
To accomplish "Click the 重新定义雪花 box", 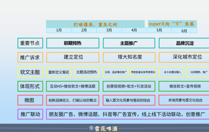I will (x=59, y=72).
